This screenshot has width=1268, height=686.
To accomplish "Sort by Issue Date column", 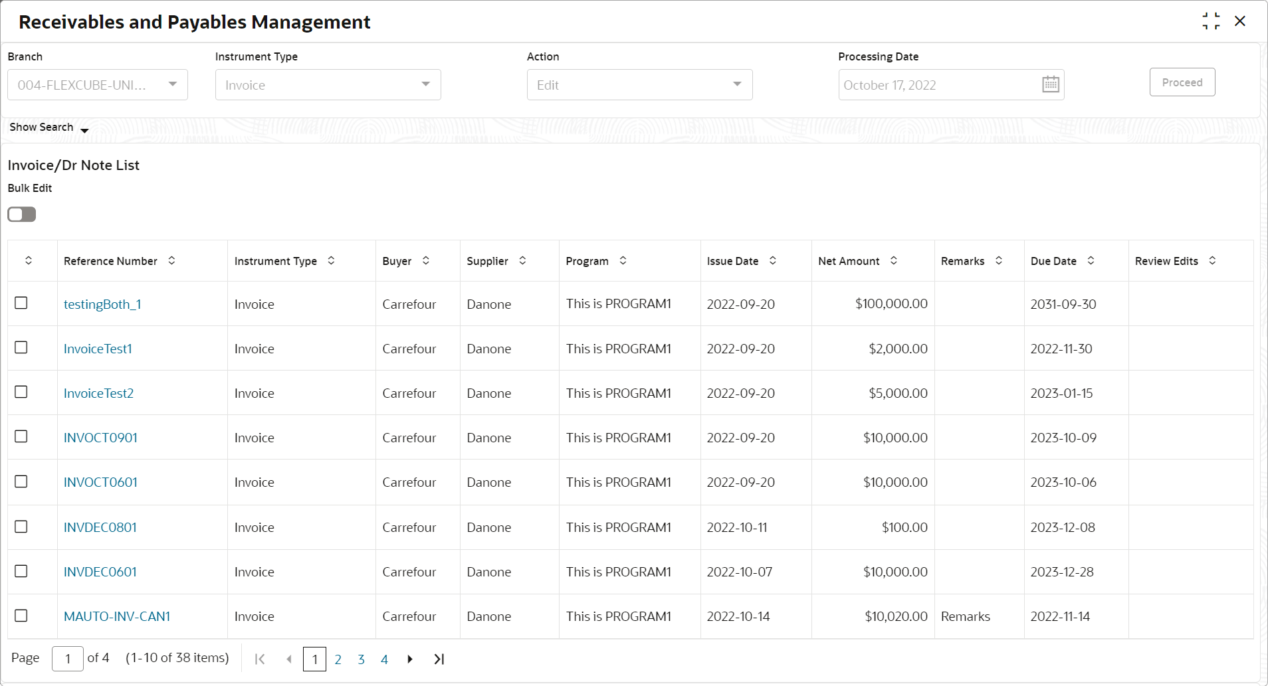I will coord(772,260).
